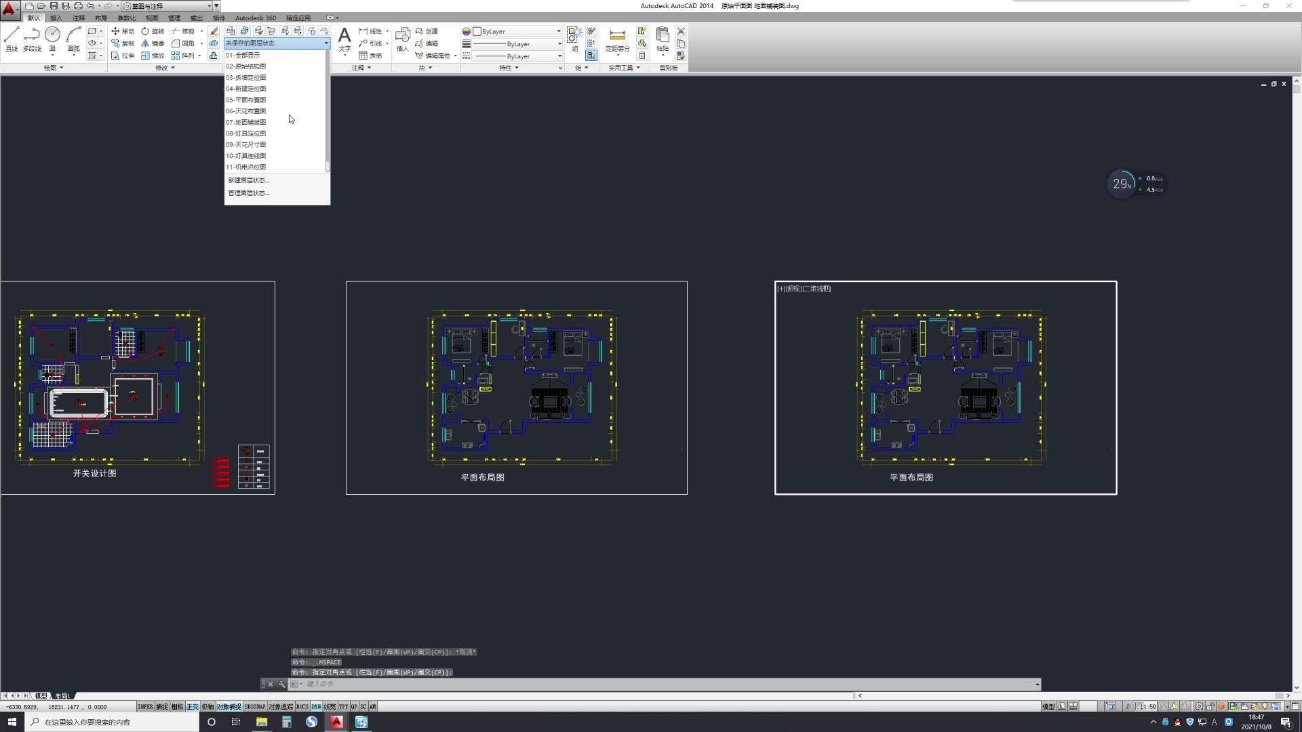Viewport: 1302px width, 732px height.
Task: Activate the 缩放 (Scale) command
Action: click(x=153, y=56)
